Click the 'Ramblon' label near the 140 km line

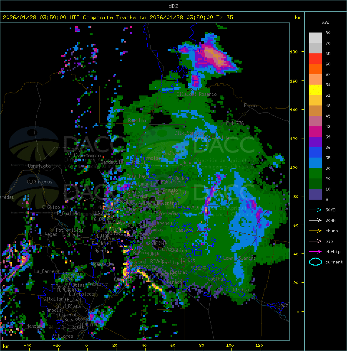tap(137, 120)
